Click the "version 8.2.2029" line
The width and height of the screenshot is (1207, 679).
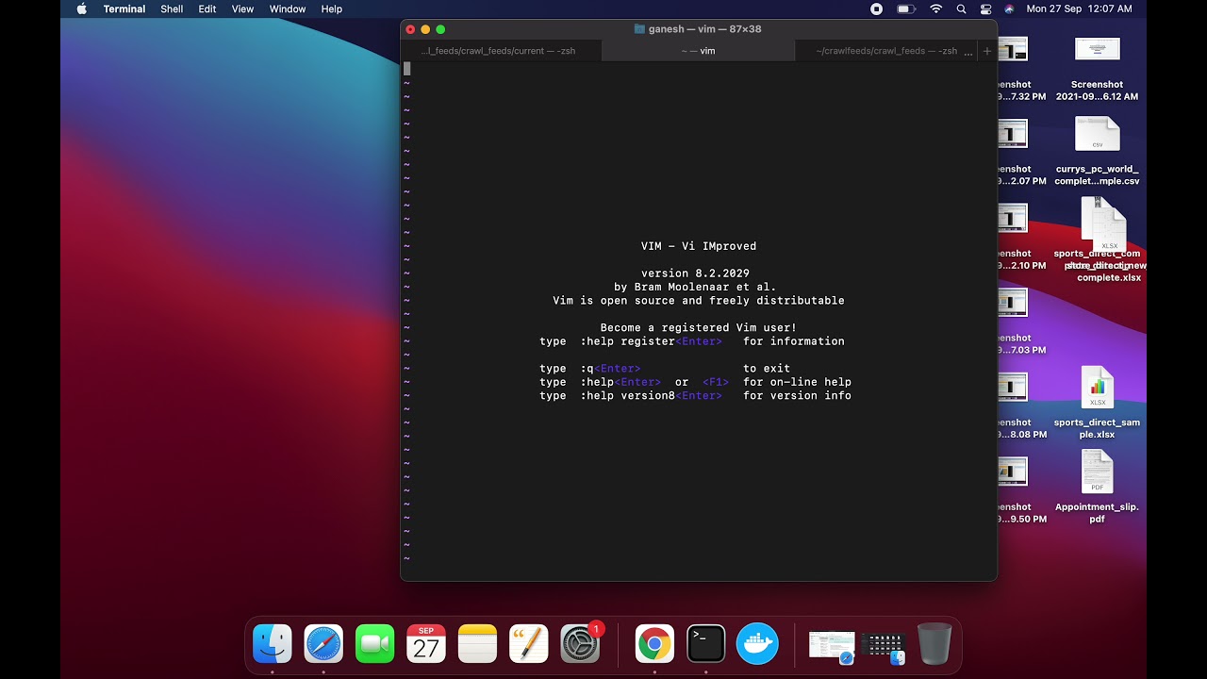click(x=695, y=273)
